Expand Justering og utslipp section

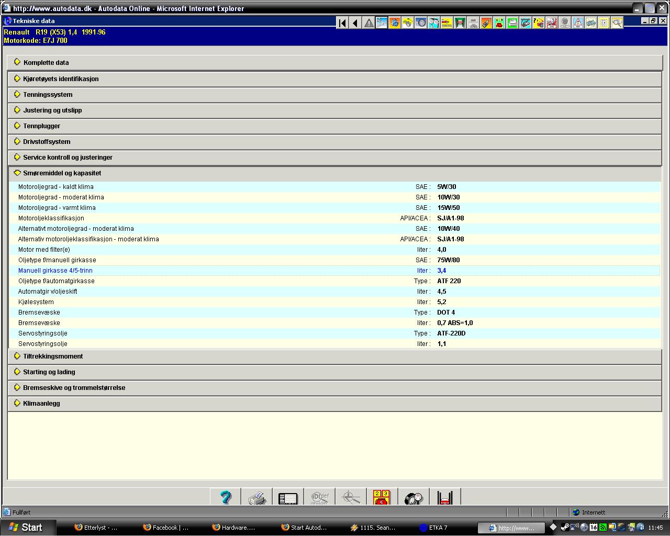(335, 110)
